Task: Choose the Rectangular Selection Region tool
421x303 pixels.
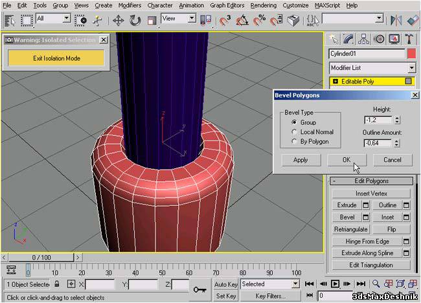Action: (x=27, y=21)
